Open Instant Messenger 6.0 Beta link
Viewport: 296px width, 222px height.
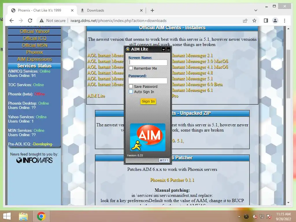[197, 85]
